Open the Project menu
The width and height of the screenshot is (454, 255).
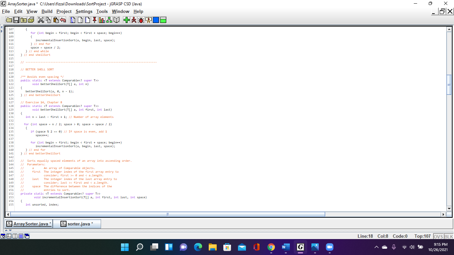pos(64,11)
